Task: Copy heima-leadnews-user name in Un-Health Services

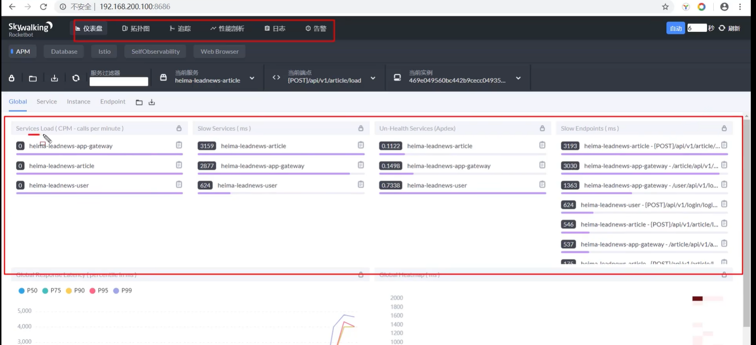Action: (542, 184)
